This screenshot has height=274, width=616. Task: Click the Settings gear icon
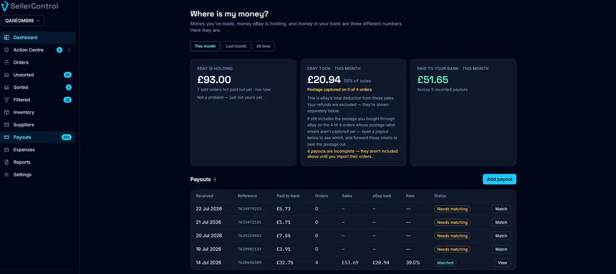6,174
